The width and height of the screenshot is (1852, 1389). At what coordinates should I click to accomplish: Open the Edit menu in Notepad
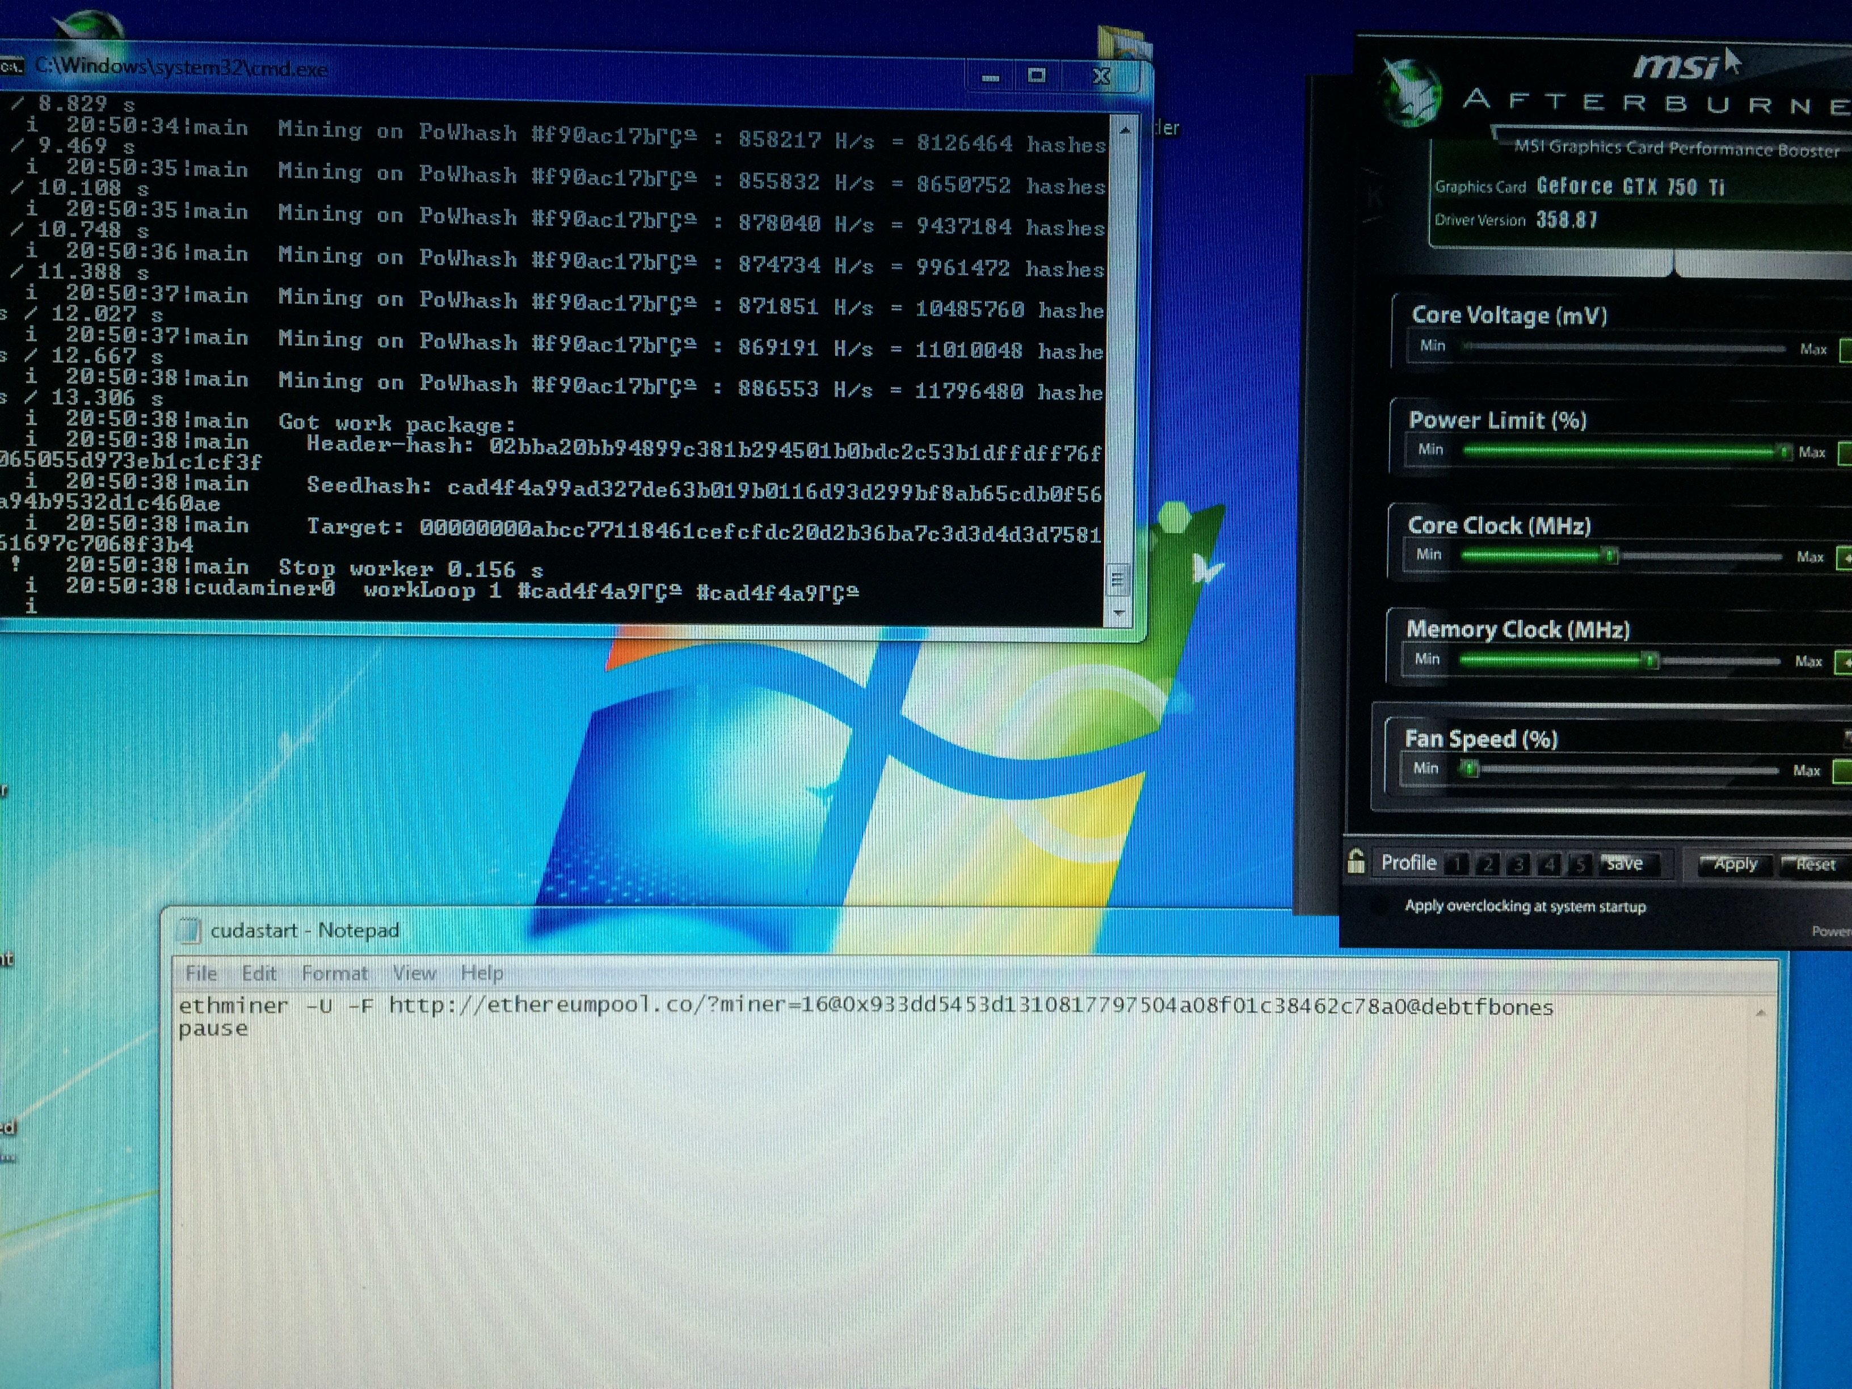[259, 973]
